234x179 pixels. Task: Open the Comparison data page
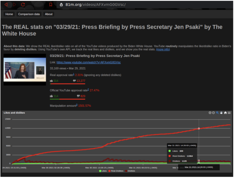(29, 14)
